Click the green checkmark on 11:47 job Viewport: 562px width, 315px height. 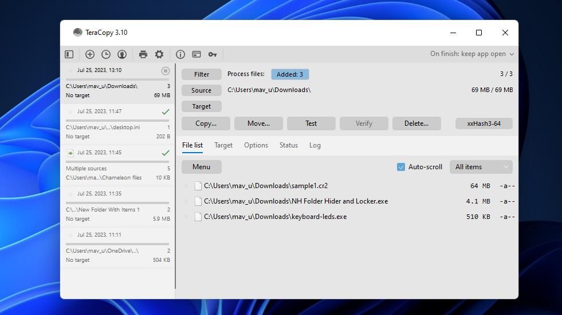pos(165,111)
